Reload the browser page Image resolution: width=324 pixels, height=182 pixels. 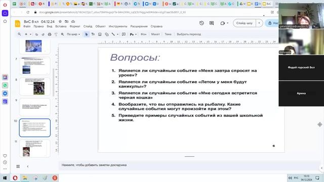click(28, 12)
